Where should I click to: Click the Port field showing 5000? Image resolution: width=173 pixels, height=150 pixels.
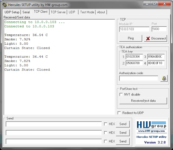point(159,29)
